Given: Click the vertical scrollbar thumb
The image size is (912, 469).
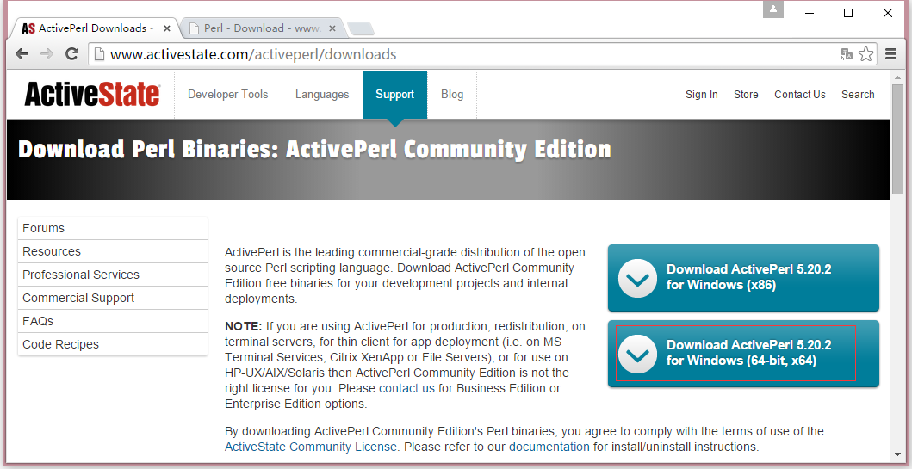Looking at the screenshot, I should [x=897, y=139].
